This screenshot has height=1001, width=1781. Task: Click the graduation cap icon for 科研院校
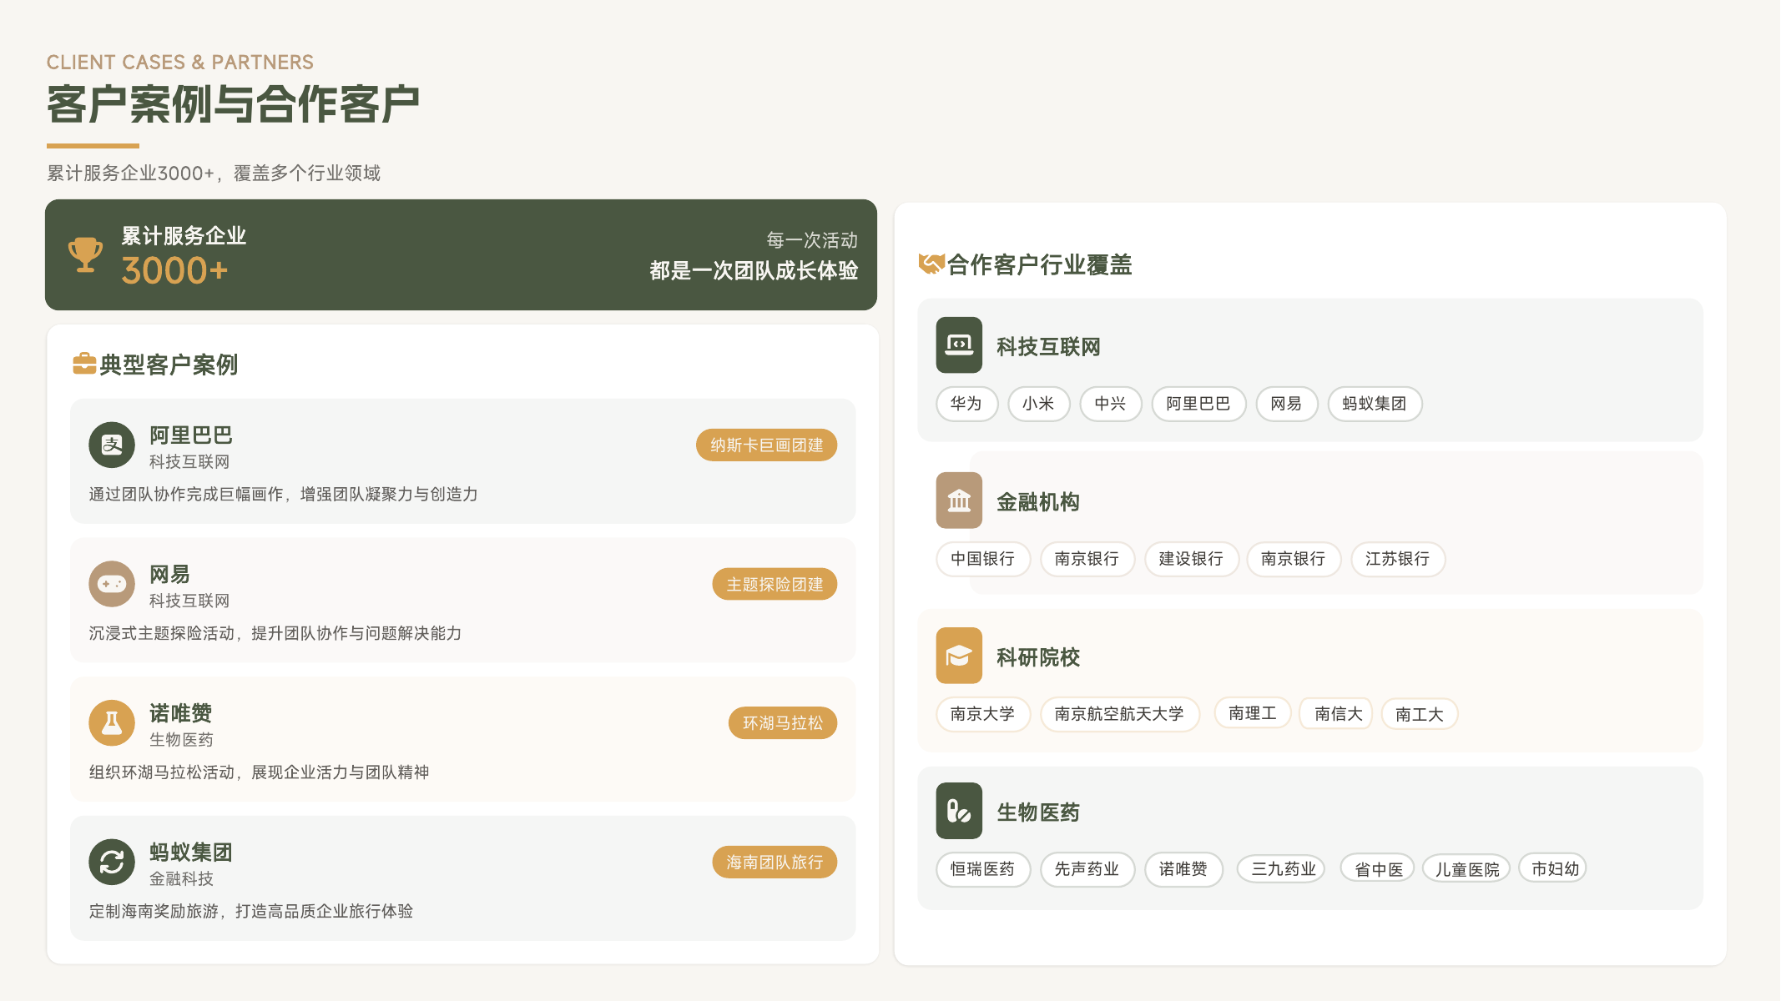tap(959, 656)
